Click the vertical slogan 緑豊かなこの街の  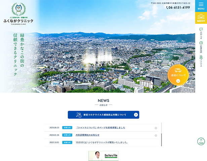[x=22, y=50]
